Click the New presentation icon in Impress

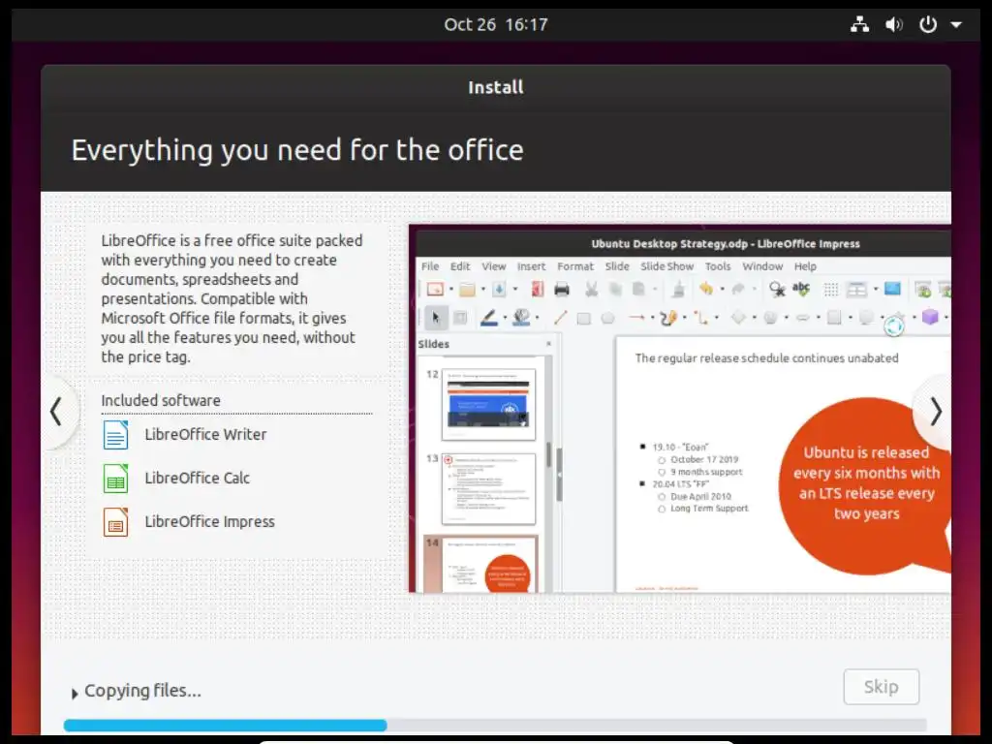pos(435,289)
